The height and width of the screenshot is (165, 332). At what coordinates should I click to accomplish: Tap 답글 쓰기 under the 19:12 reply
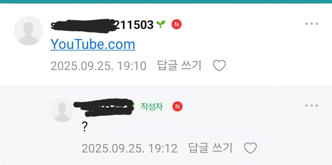210,148
